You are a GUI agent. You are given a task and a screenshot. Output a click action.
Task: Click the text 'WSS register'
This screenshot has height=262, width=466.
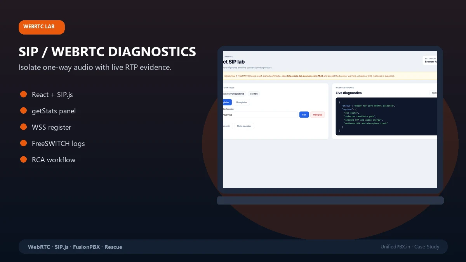[51, 127]
